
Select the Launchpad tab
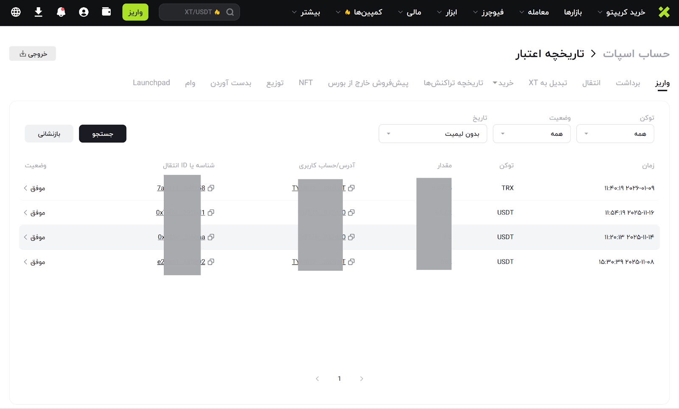[152, 83]
